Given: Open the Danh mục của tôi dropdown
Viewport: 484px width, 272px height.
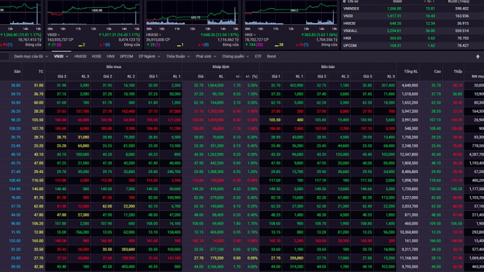Looking at the screenshot, I should (30, 57).
